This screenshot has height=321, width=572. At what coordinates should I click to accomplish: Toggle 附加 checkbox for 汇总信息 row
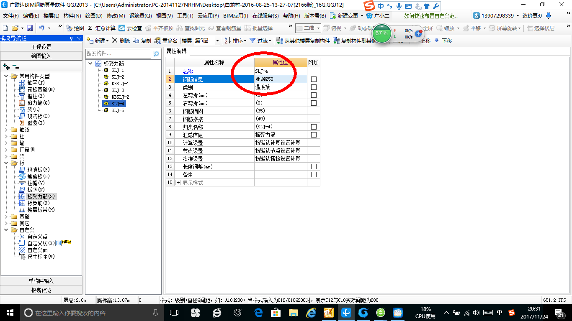[x=314, y=135]
